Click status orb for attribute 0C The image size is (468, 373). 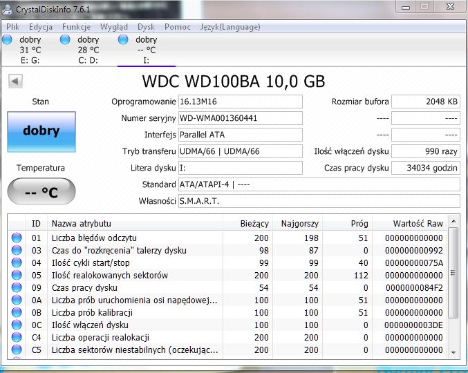coord(17,325)
